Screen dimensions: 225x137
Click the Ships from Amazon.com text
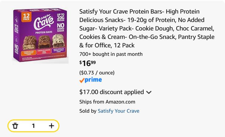coord(107,102)
